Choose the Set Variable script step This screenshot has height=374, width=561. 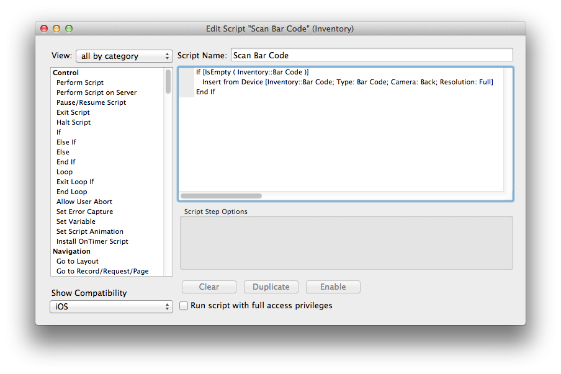[x=76, y=221]
